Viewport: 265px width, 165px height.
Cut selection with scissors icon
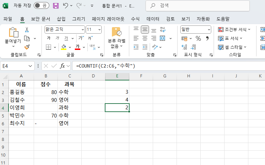click(x=27, y=30)
